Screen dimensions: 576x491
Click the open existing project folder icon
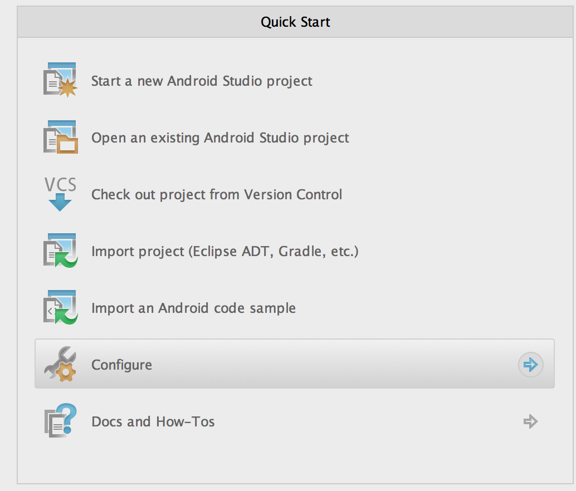60,138
